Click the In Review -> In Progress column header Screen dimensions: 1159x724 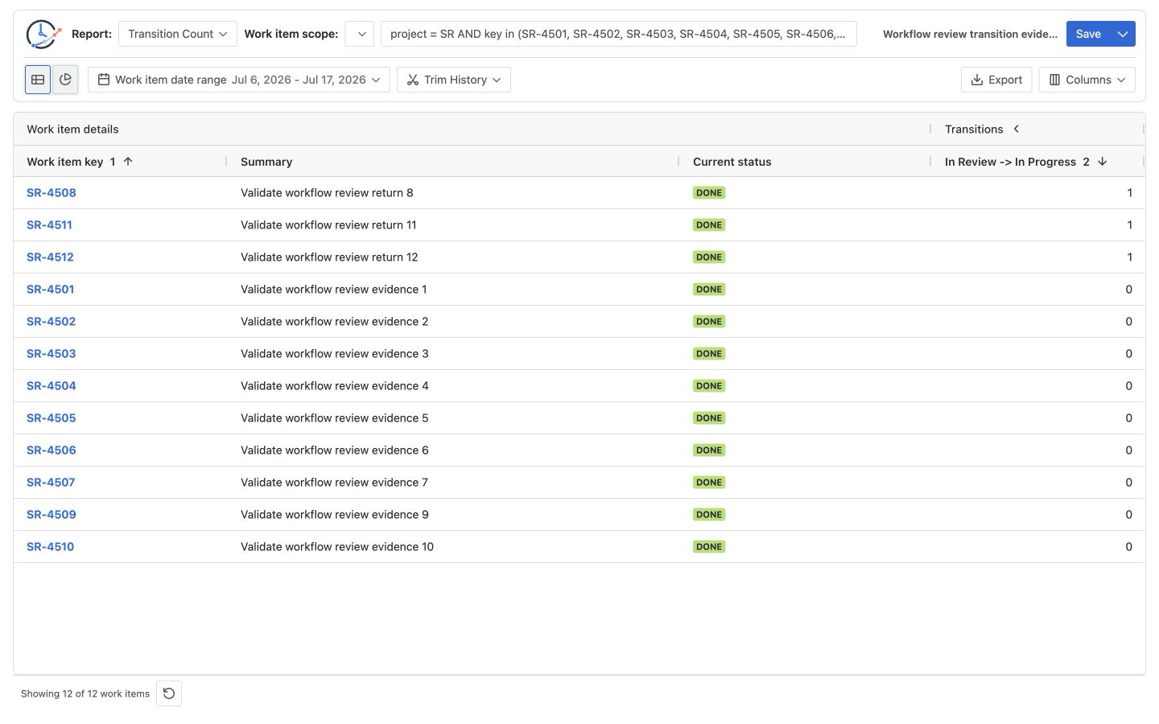click(1037, 162)
